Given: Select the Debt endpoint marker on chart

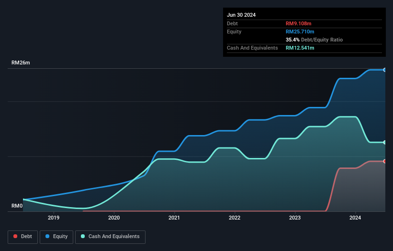Looking at the screenshot, I should (x=384, y=161).
